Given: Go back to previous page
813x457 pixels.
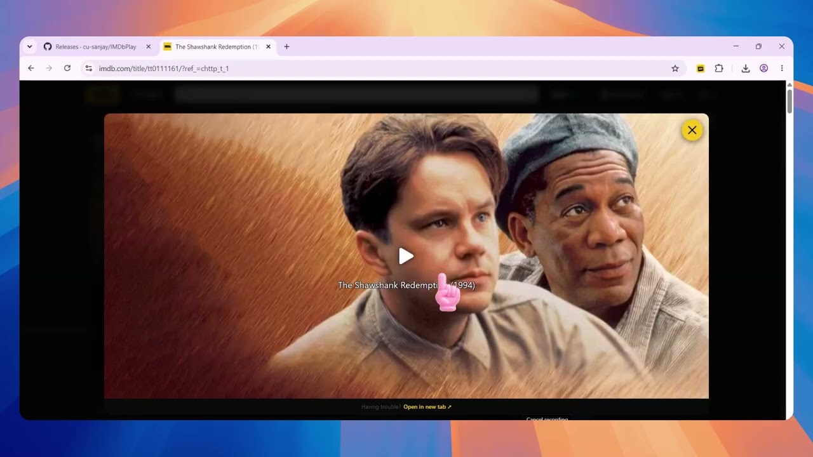Looking at the screenshot, I should pos(31,69).
